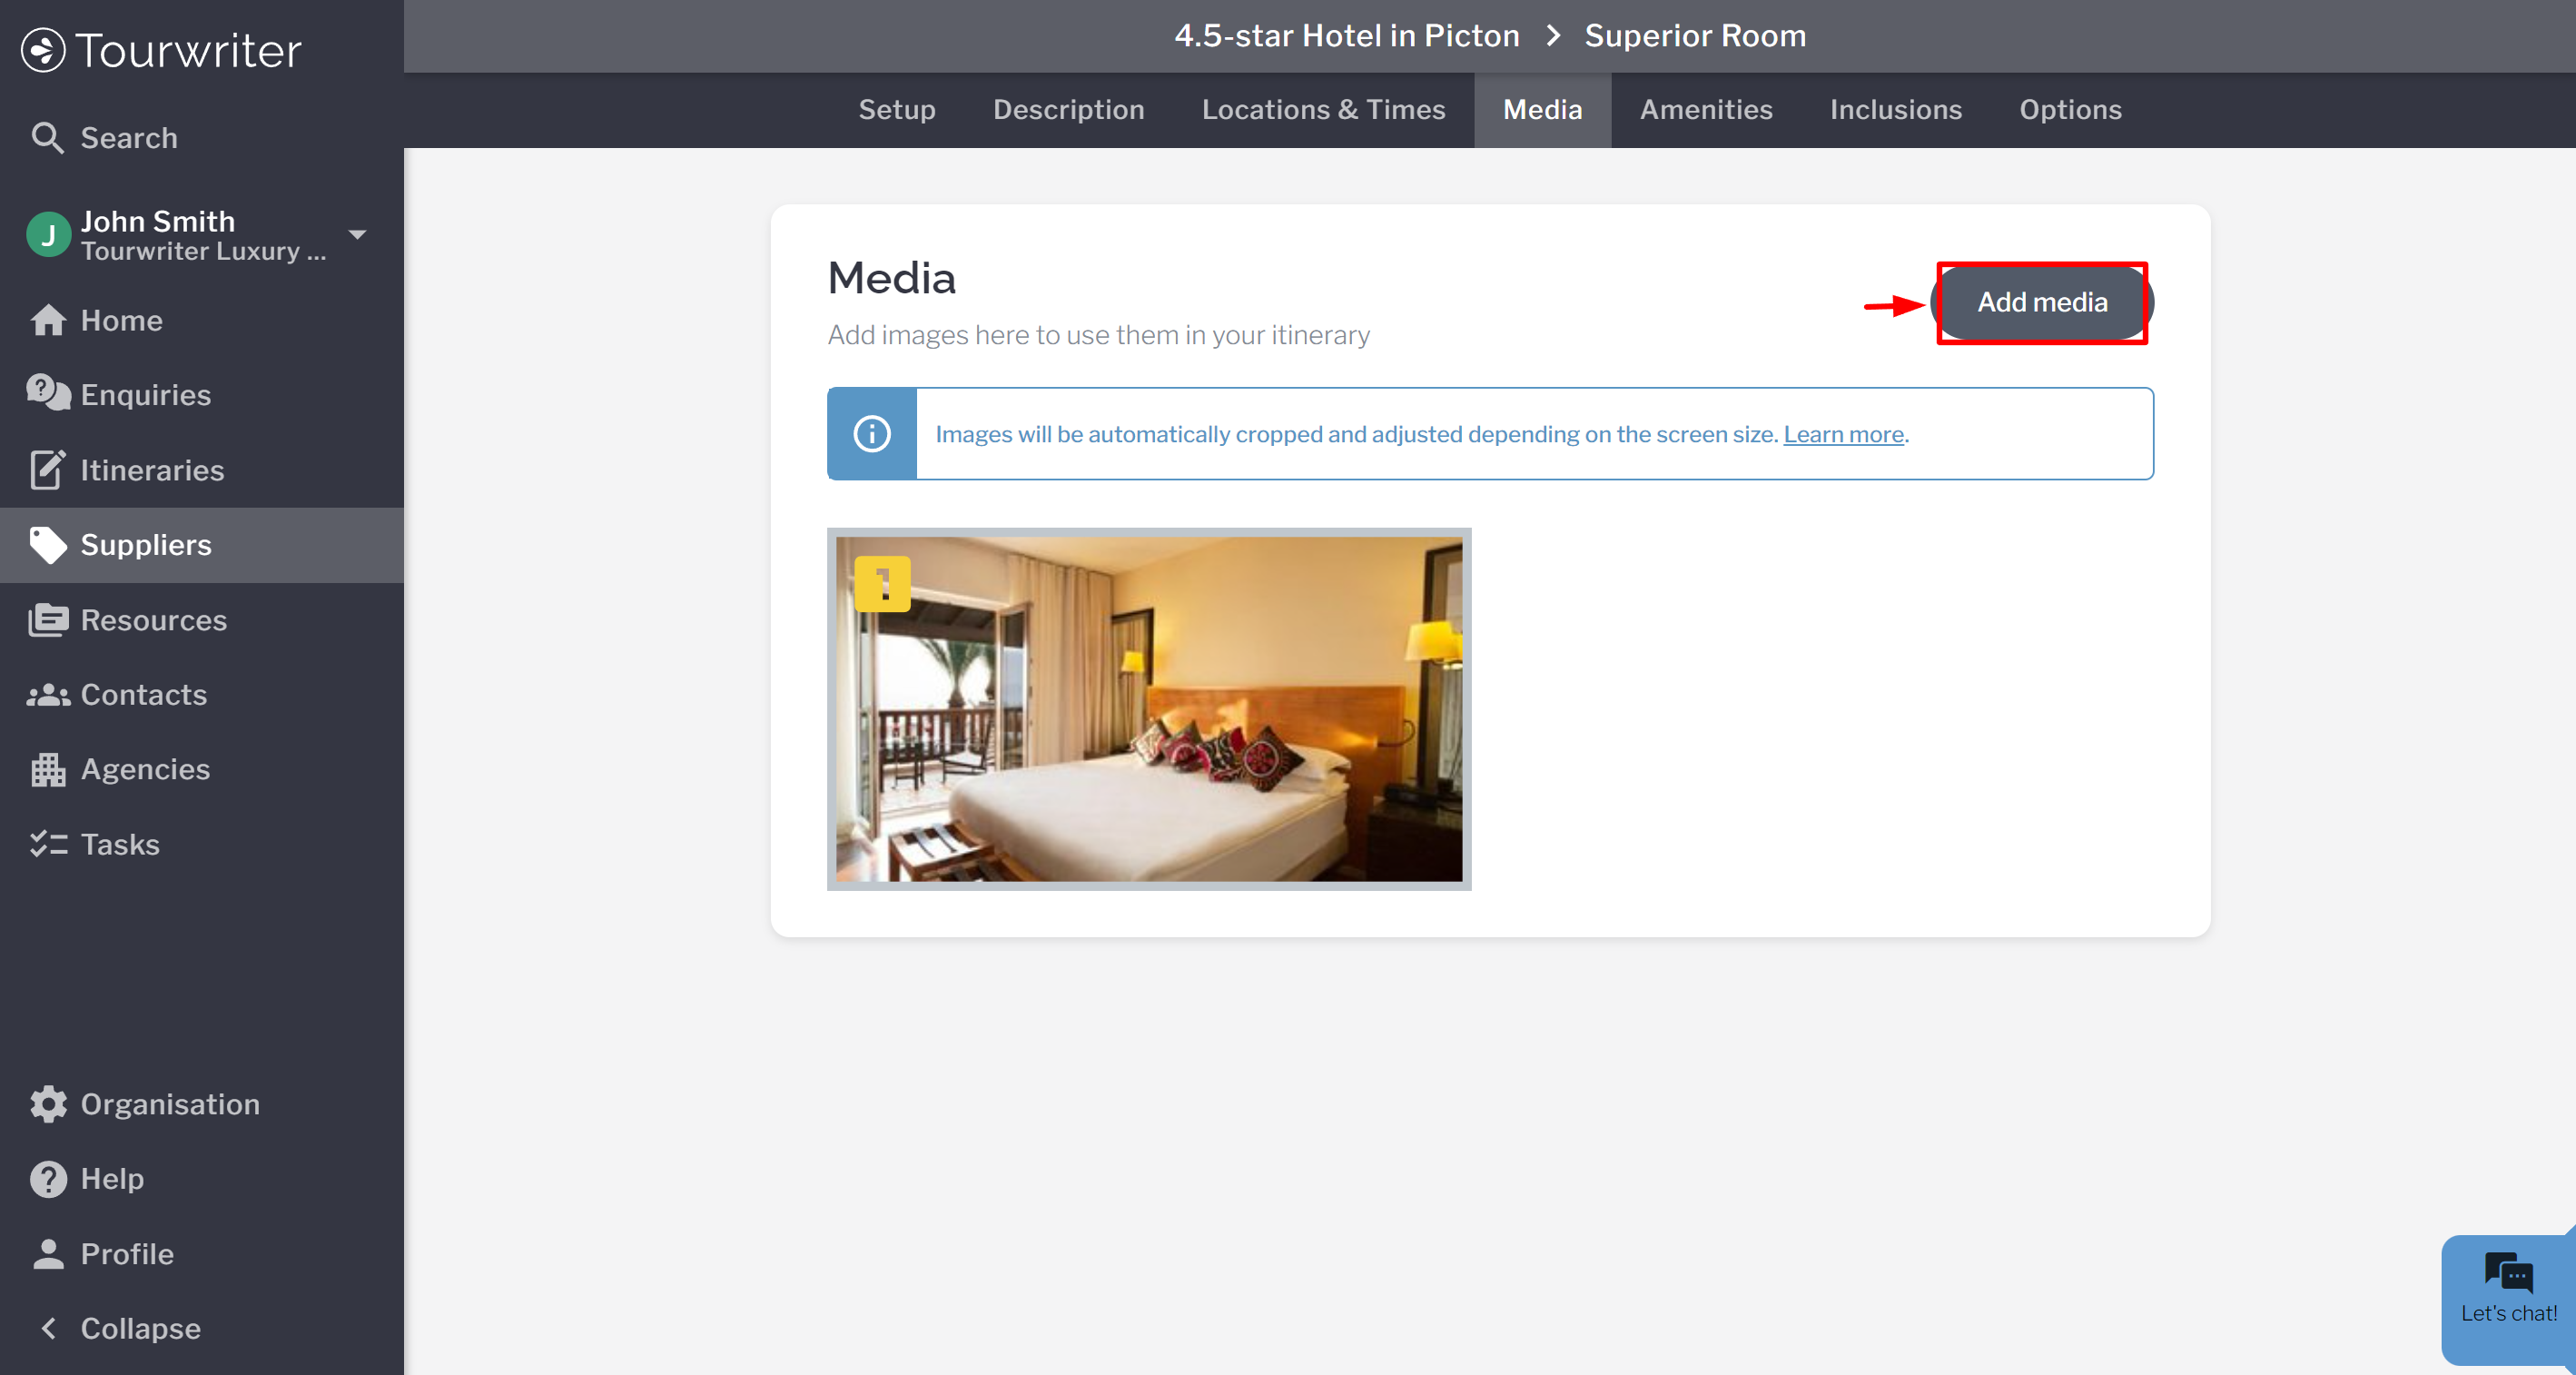
Task: Open Enquiries speech bubbles icon
Action: [x=47, y=394]
